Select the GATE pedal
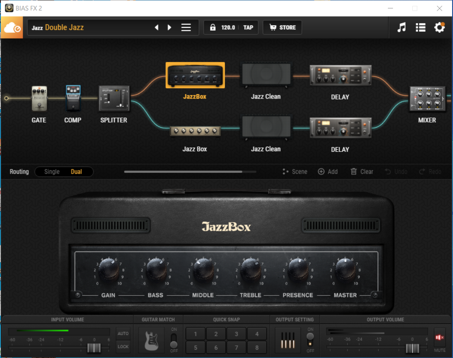453x358 pixels. tap(39, 98)
